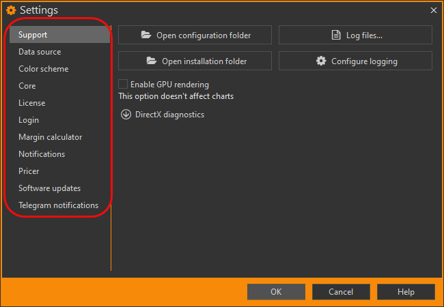Show the License settings page
This screenshot has width=444, height=307.
point(31,103)
